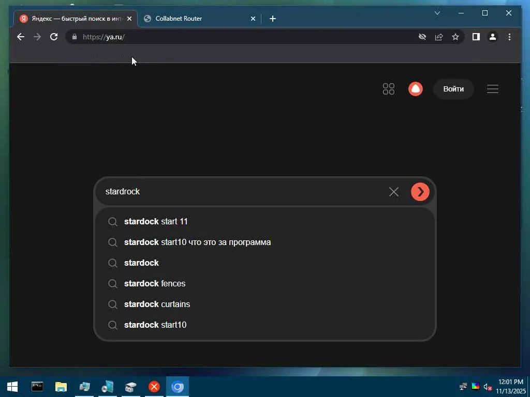Click the Войти login button

(x=453, y=89)
